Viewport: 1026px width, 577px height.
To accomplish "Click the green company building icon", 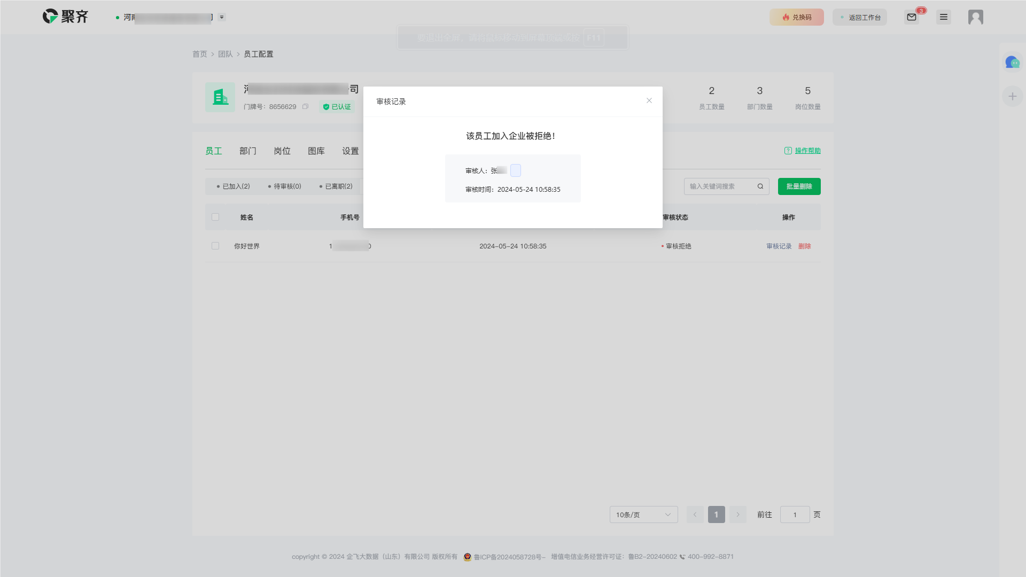I will (220, 97).
